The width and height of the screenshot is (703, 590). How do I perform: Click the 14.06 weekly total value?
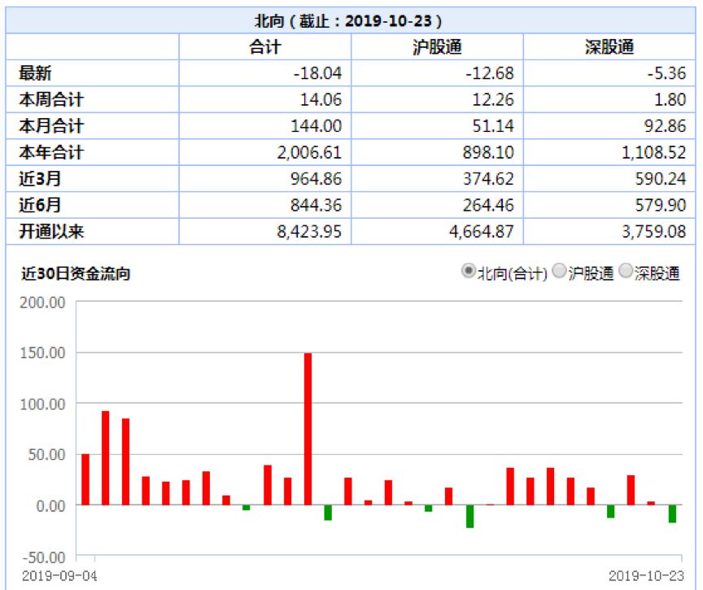[x=321, y=99]
